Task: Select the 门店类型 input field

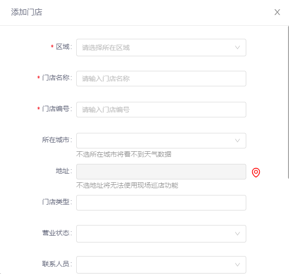Action: click(161, 203)
